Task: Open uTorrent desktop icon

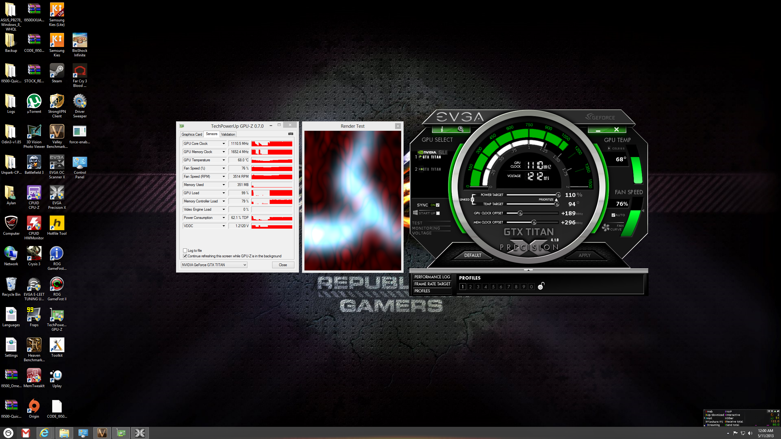Action: pyautogui.click(x=34, y=104)
